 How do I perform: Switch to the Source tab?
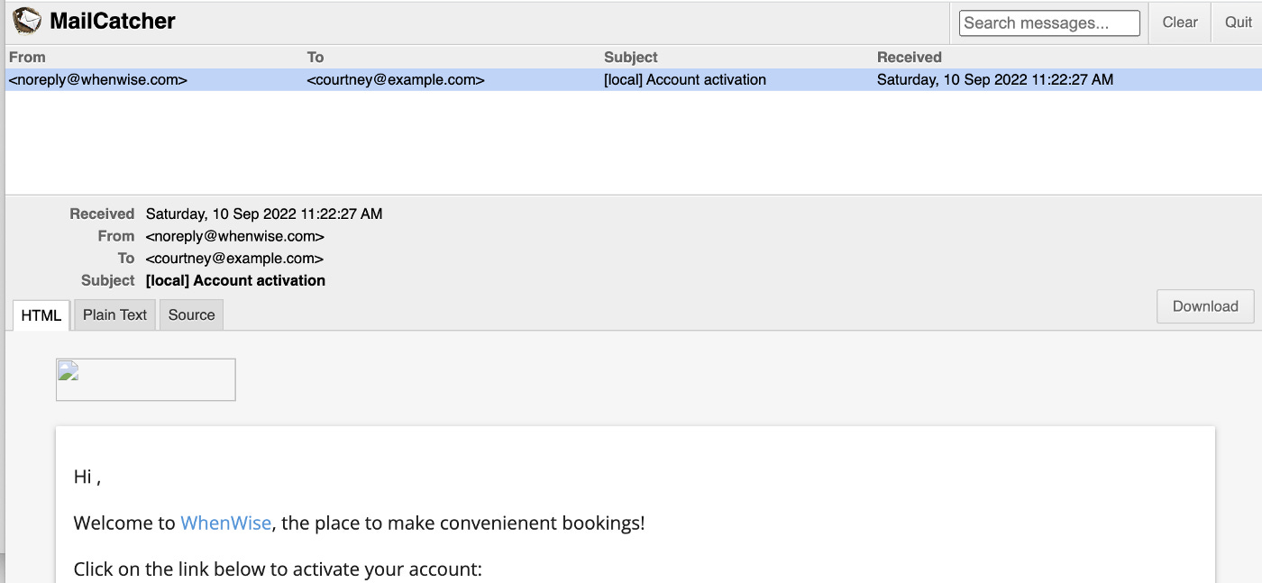(x=191, y=314)
